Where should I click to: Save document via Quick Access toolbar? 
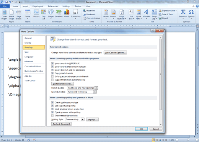(6, 2)
